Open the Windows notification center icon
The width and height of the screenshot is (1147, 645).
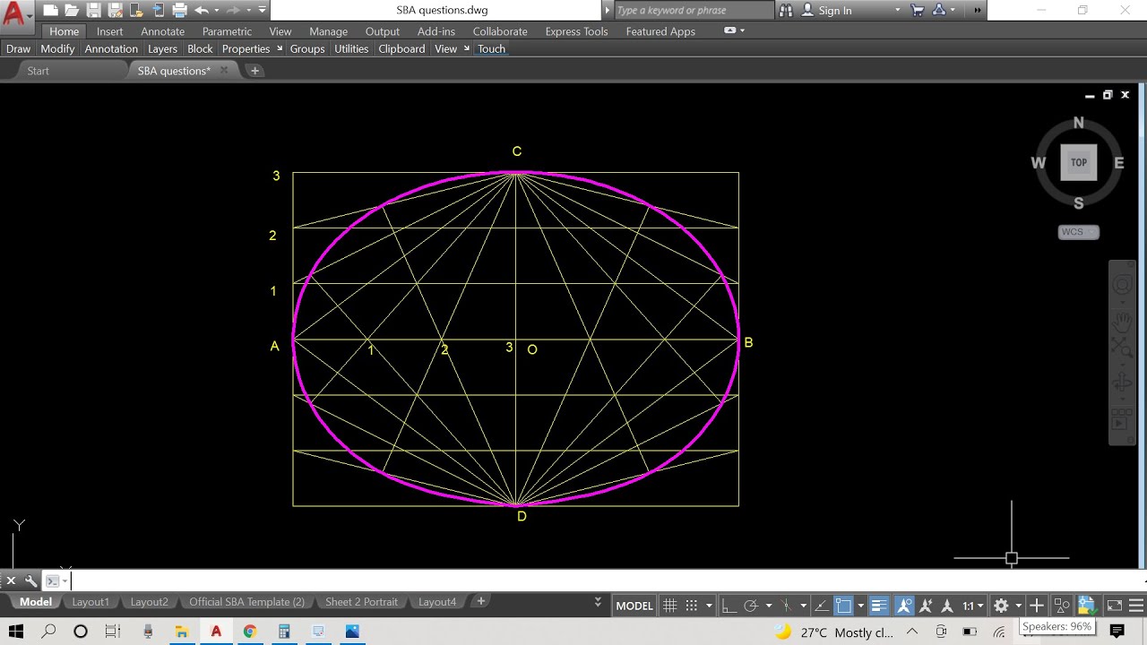click(x=1117, y=632)
